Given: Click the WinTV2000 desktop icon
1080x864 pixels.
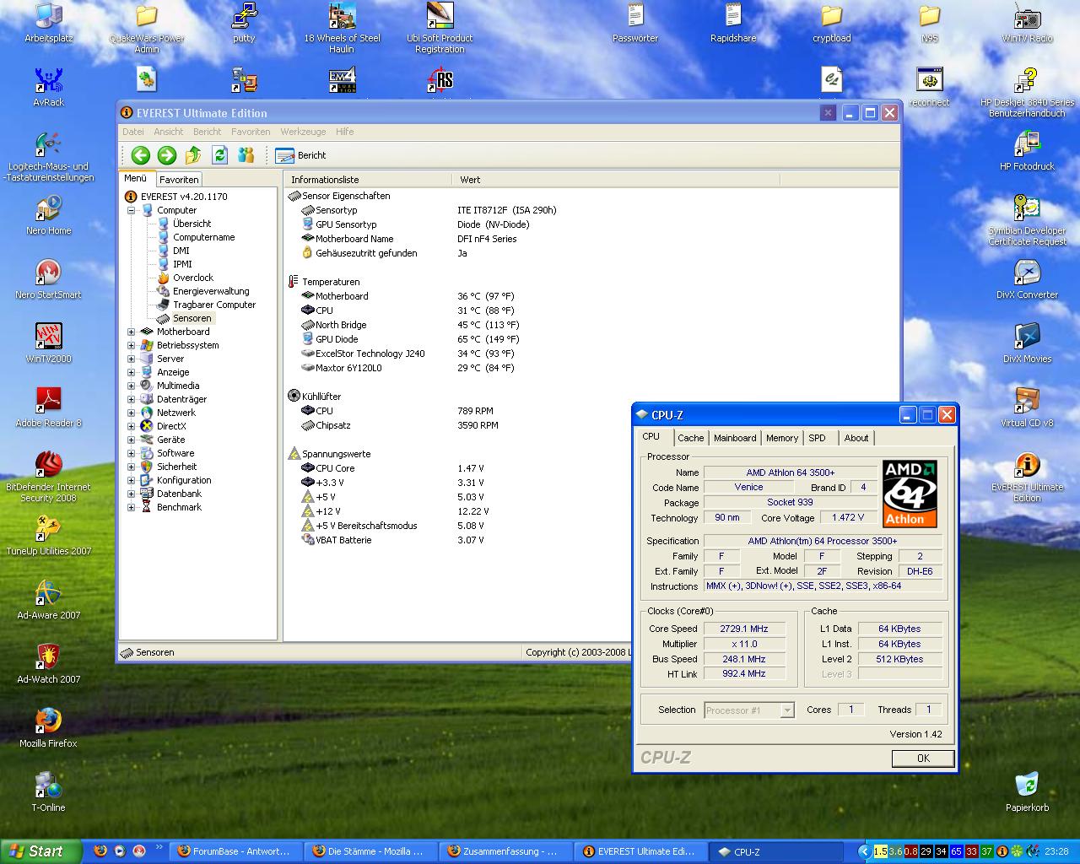Looking at the screenshot, I should coord(49,343).
